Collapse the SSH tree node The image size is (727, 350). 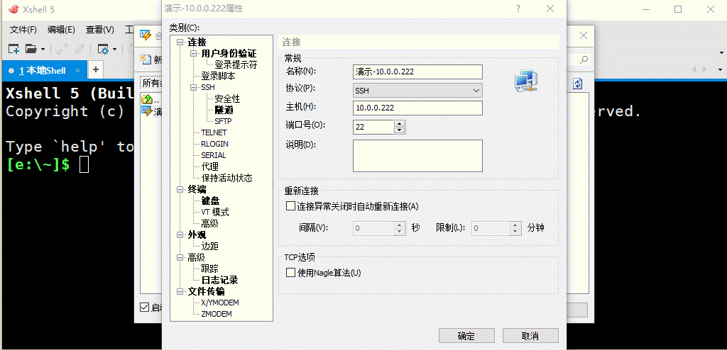[x=194, y=88]
